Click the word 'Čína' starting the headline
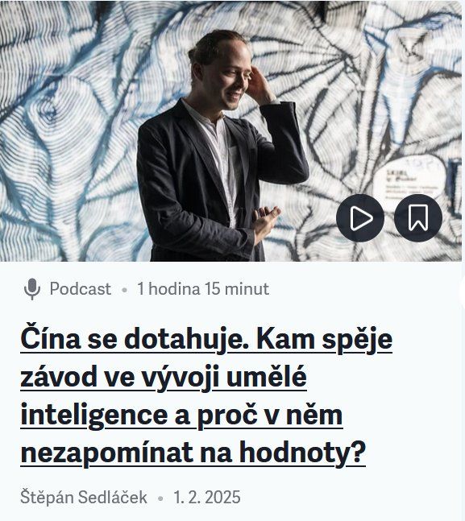The width and height of the screenshot is (465, 521). 51,338
